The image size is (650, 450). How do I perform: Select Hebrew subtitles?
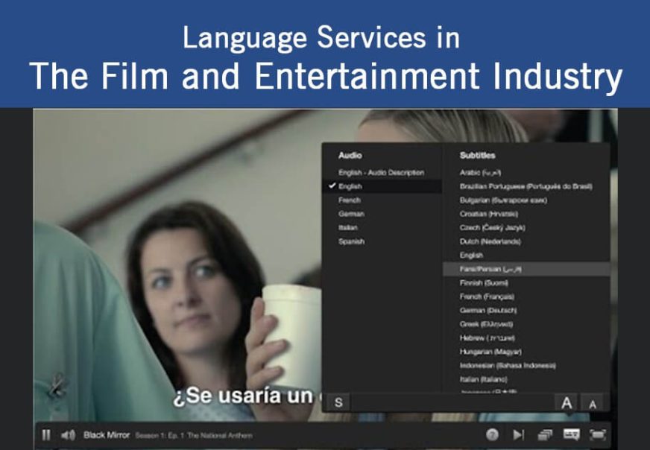[487, 337]
